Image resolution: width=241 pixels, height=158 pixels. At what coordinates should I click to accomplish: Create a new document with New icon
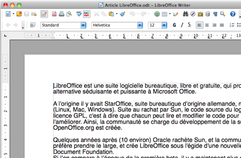pos(8,14)
